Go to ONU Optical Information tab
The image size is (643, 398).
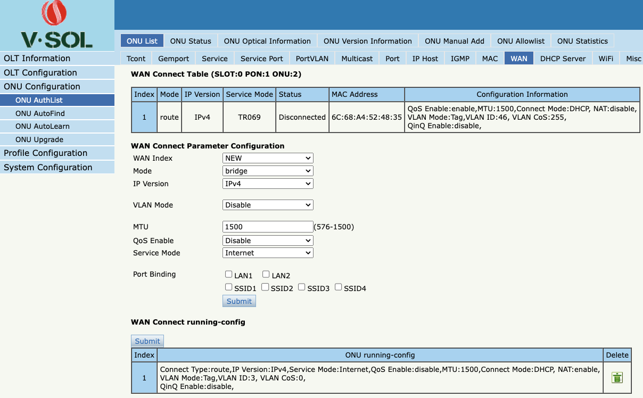coord(267,41)
